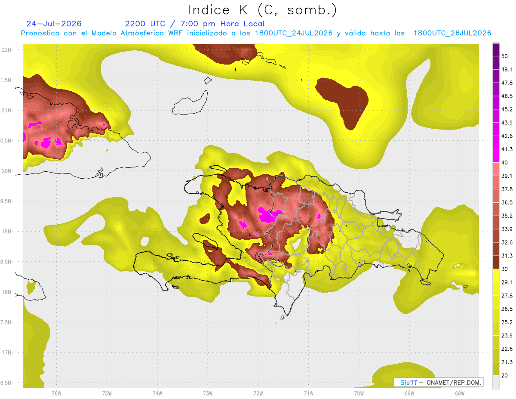Click longitude label '71W'

[308, 393]
